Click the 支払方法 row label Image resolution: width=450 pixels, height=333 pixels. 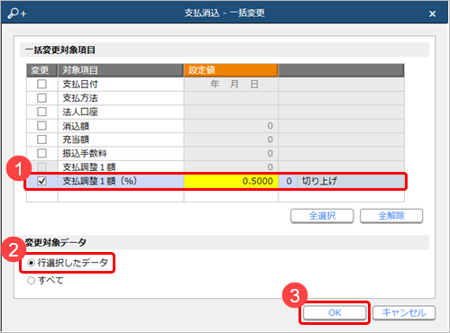click(80, 98)
